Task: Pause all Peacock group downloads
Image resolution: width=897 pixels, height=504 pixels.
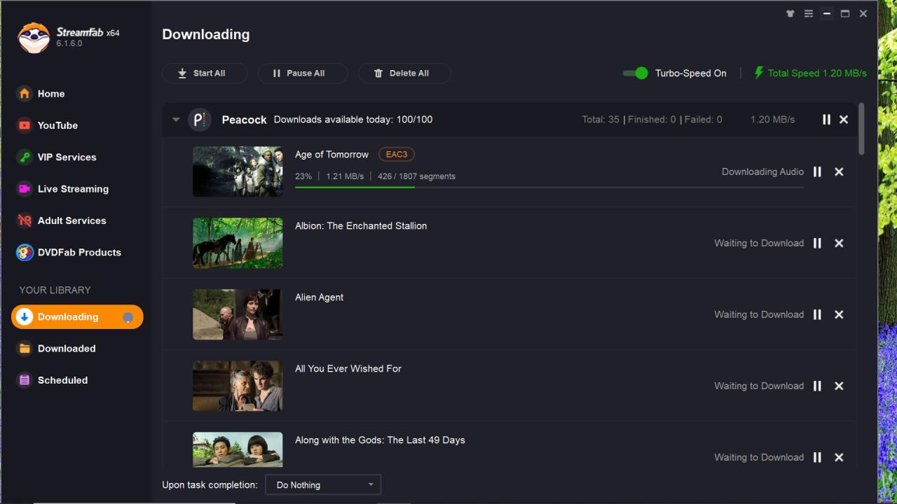Action: pos(826,120)
